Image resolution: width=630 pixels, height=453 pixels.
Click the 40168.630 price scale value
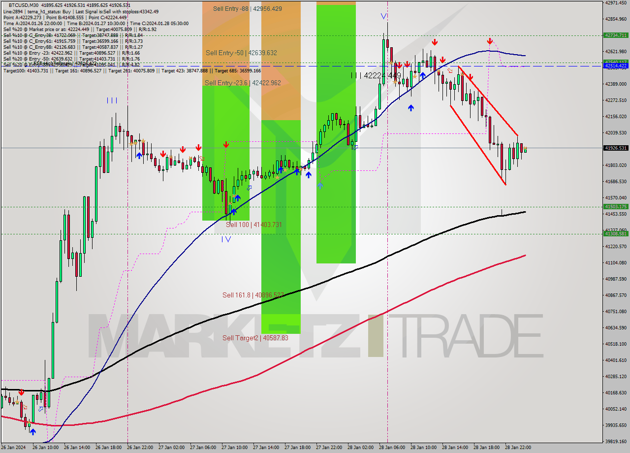pyautogui.click(x=616, y=393)
